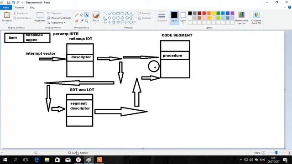Click the Brushes (Кисти) icon
Image resolution: width=292 pixels, height=164 pixels.
(96, 15)
